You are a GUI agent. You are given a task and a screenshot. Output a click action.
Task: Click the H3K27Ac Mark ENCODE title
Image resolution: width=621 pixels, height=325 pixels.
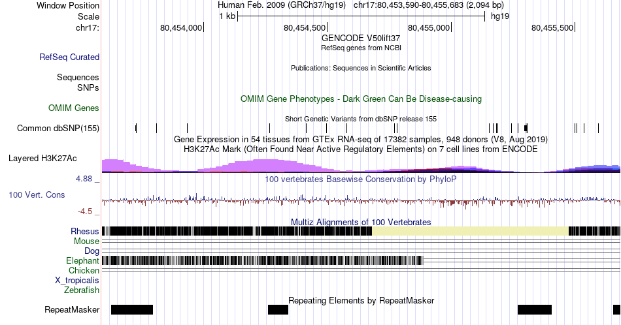(x=361, y=149)
